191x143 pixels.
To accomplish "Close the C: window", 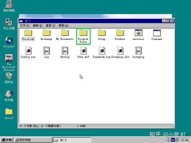I will point(172,21).
